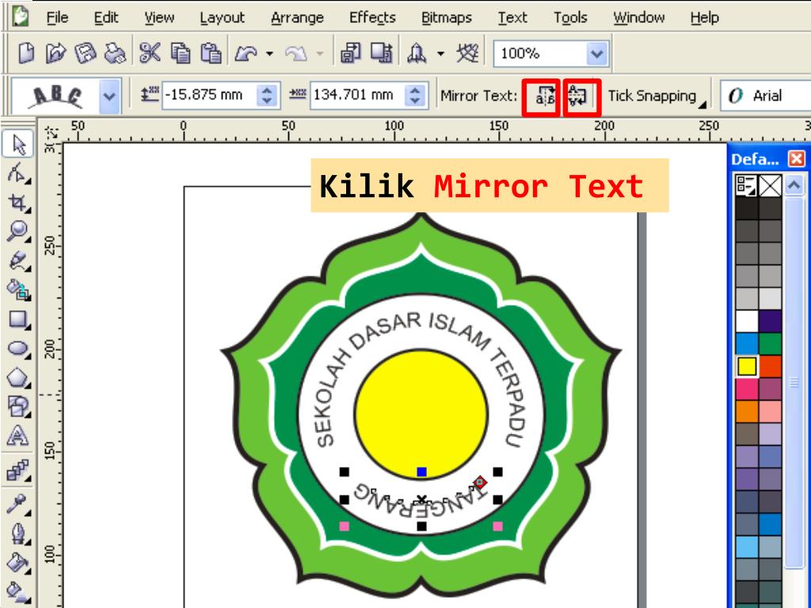Viewport: 811px width, 608px height.
Task: Close the Default palette docker
Action: pyautogui.click(x=797, y=158)
